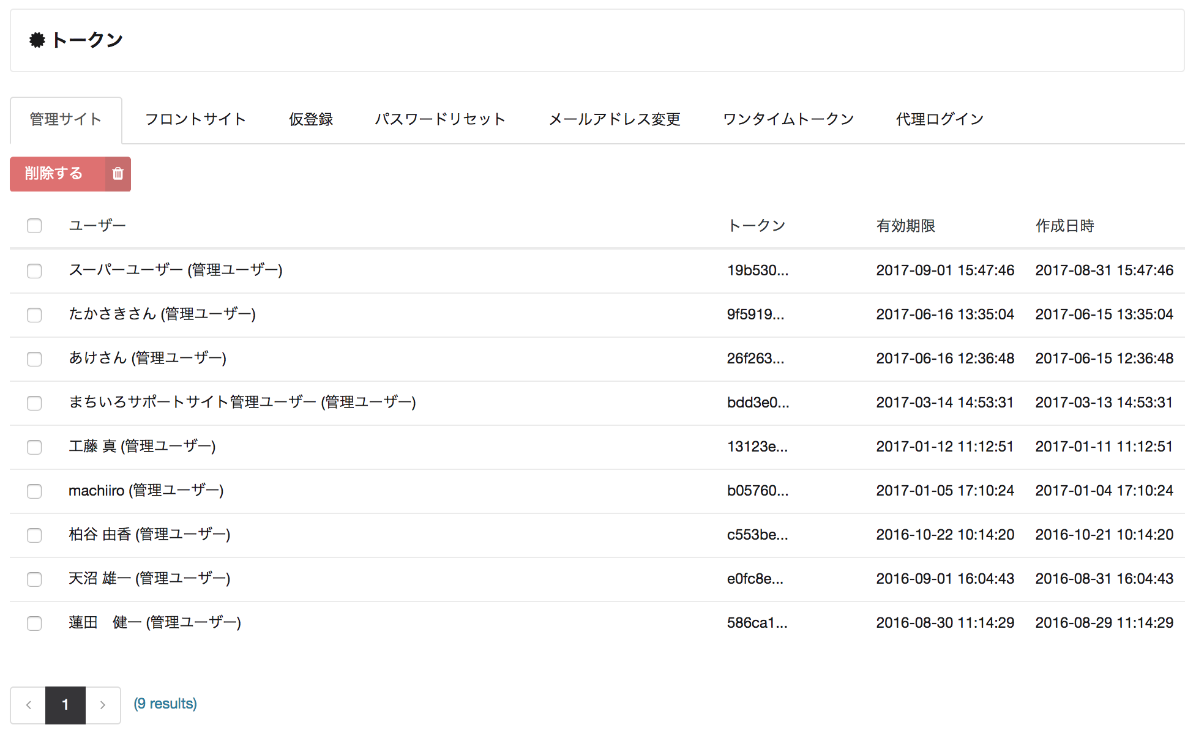The width and height of the screenshot is (1196, 733).
Task: Click created date 2017-01-11 11:12:51
Action: pyautogui.click(x=1104, y=447)
